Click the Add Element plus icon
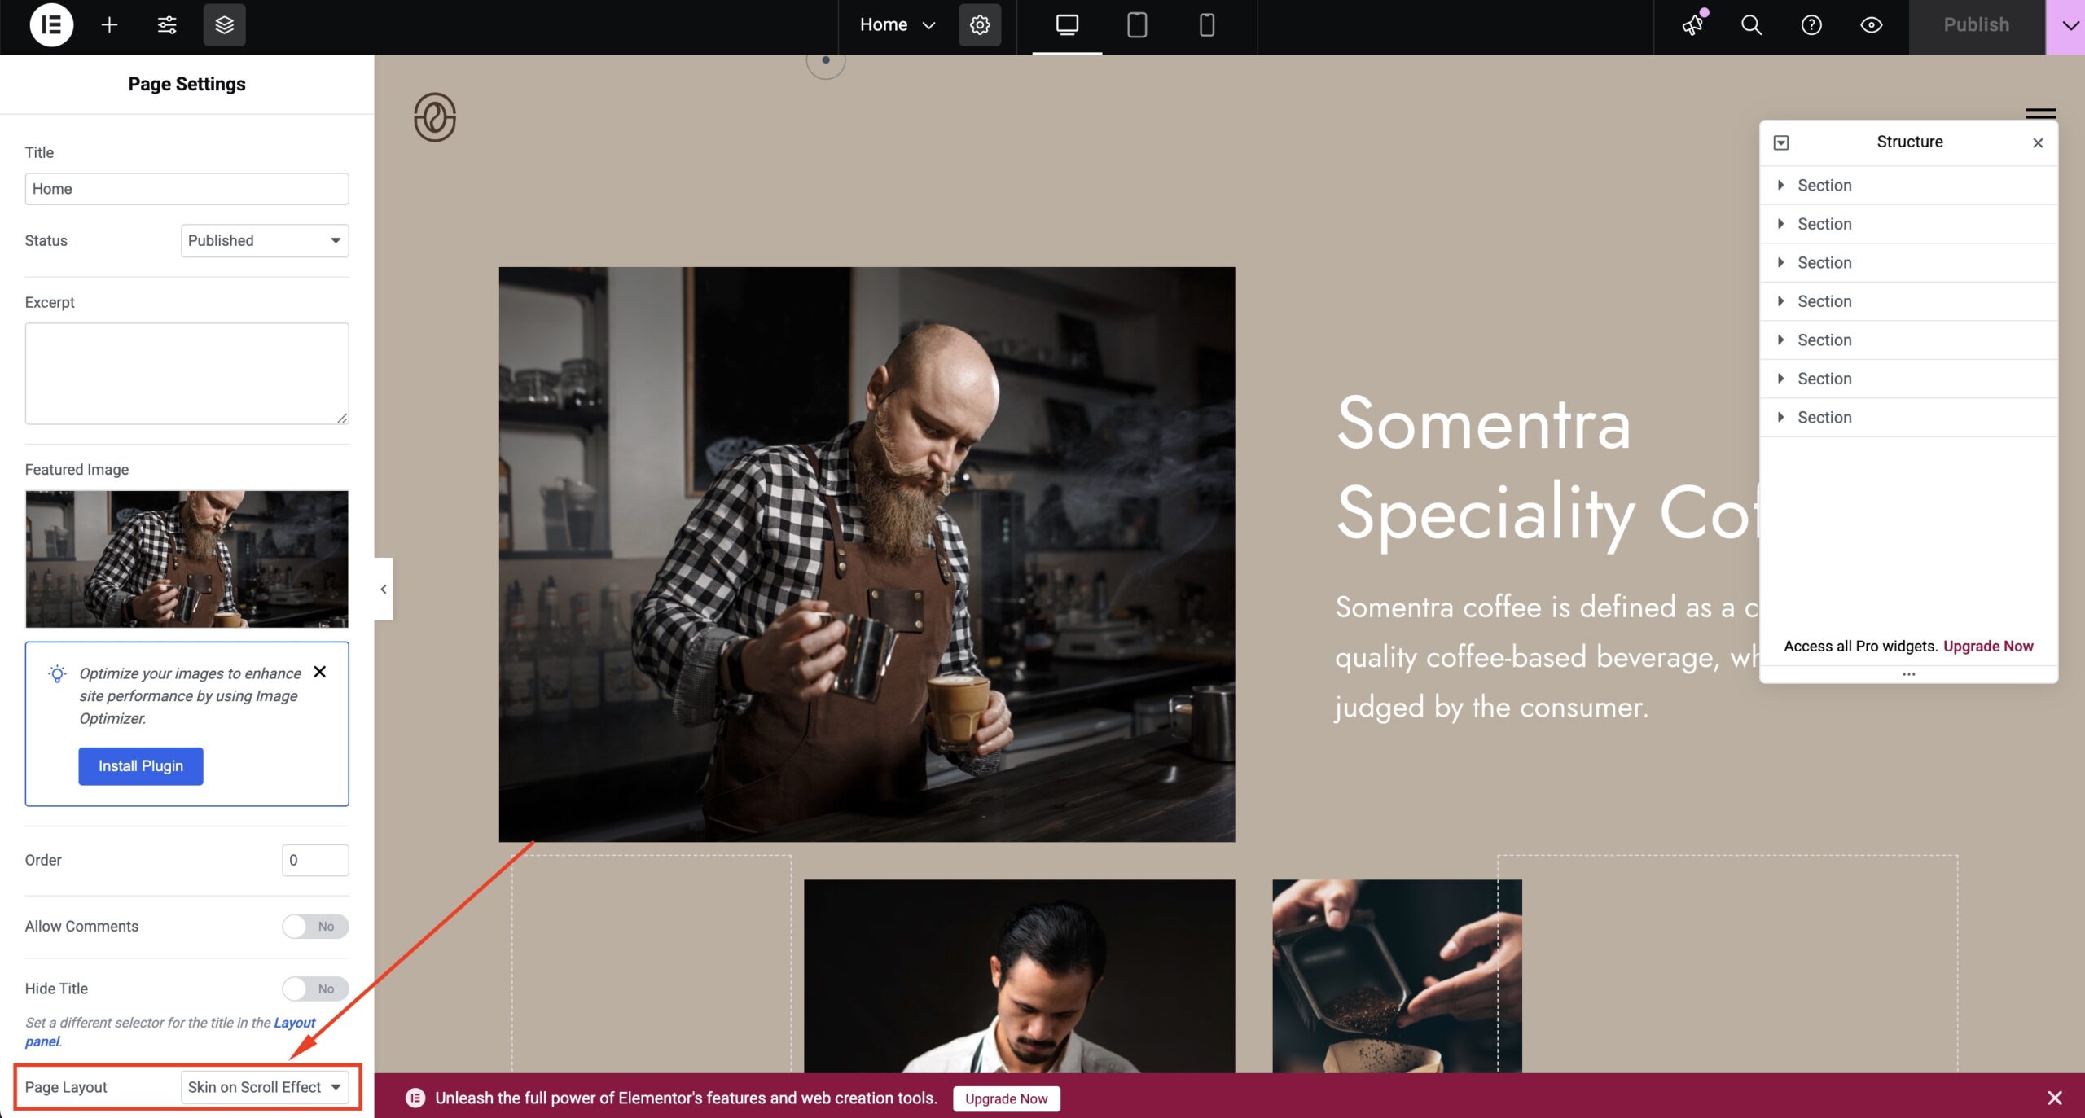2085x1118 pixels. pyautogui.click(x=109, y=24)
